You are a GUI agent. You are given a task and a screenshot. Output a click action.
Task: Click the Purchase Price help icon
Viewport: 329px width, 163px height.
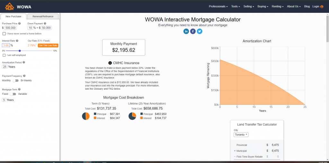pos(20,23)
